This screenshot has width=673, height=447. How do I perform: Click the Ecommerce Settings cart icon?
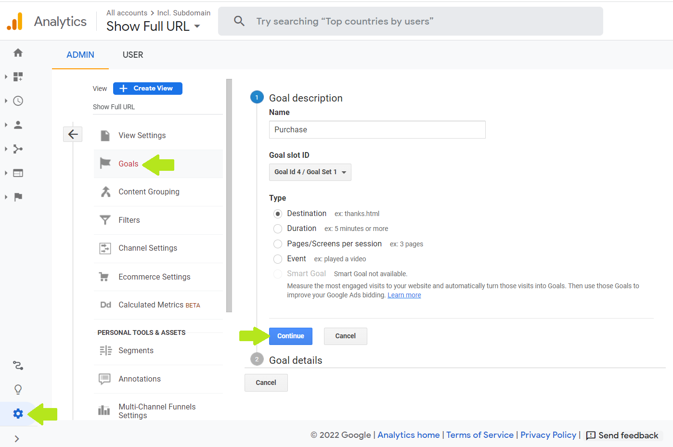[x=104, y=277]
